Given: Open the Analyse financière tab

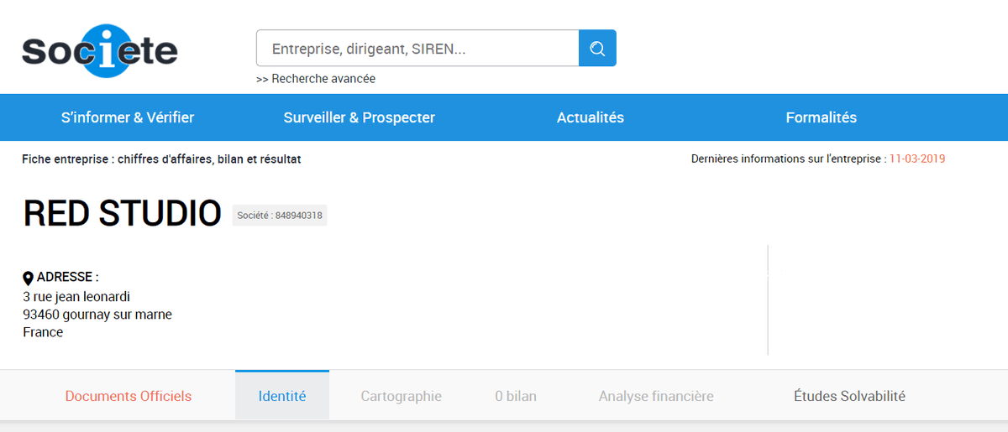Looking at the screenshot, I should pos(656,396).
